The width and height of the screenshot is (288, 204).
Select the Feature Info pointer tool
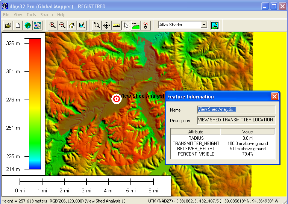(126, 25)
